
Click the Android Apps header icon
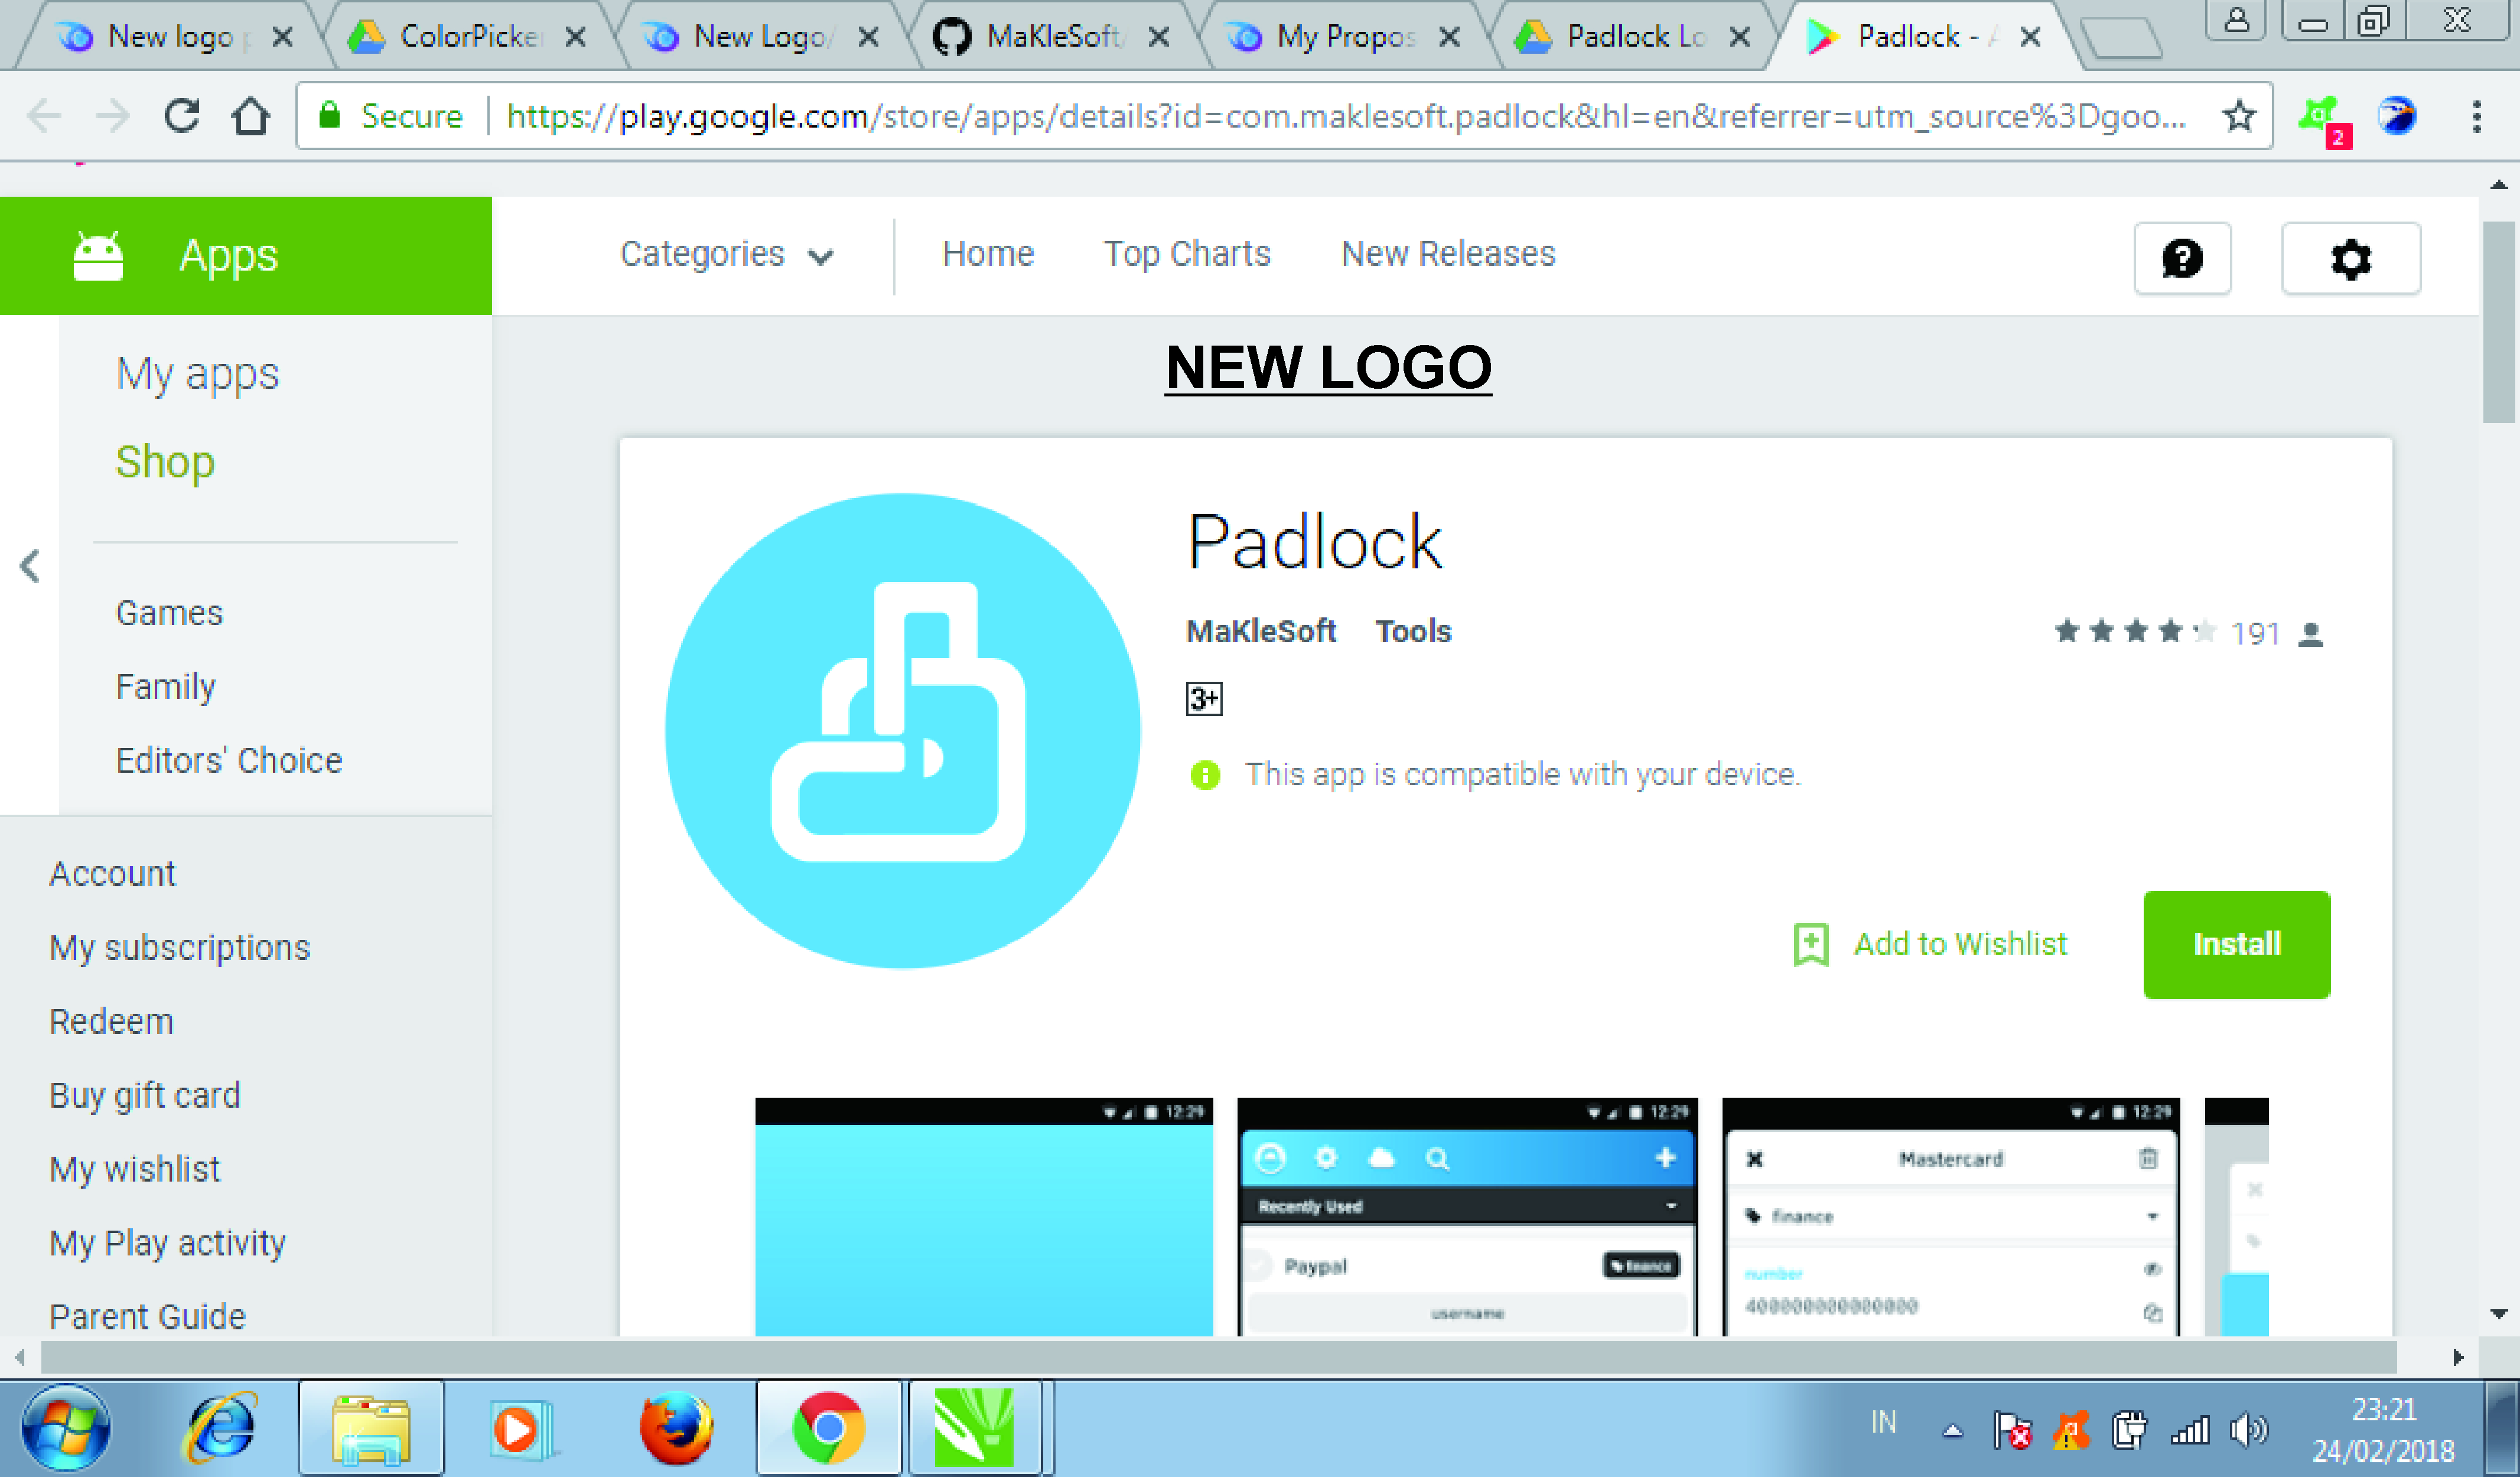pos(98,256)
